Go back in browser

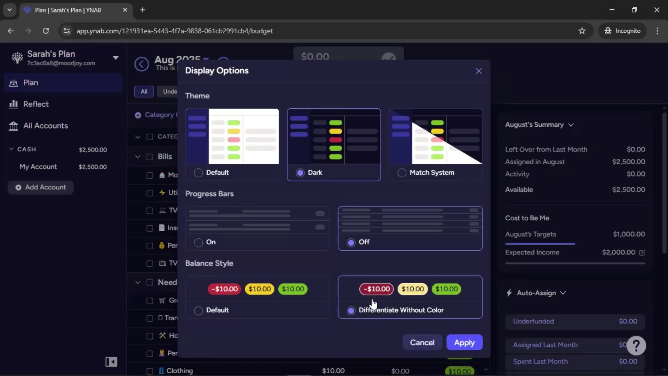click(11, 31)
